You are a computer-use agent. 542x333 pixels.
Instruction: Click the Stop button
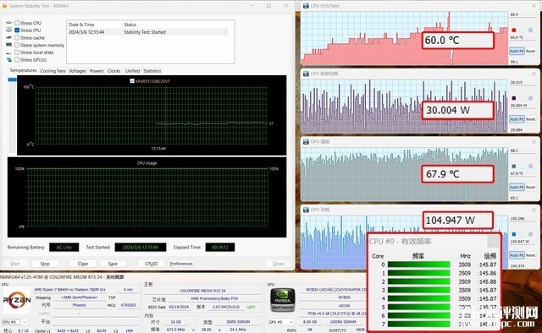pyautogui.click(x=45, y=264)
